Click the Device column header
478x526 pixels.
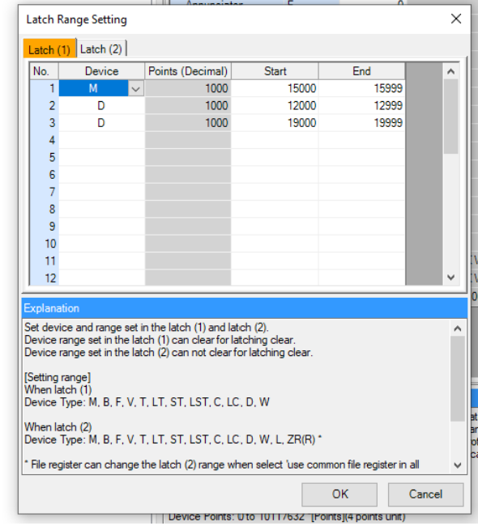pyautogui.click(x=101, y=71)
